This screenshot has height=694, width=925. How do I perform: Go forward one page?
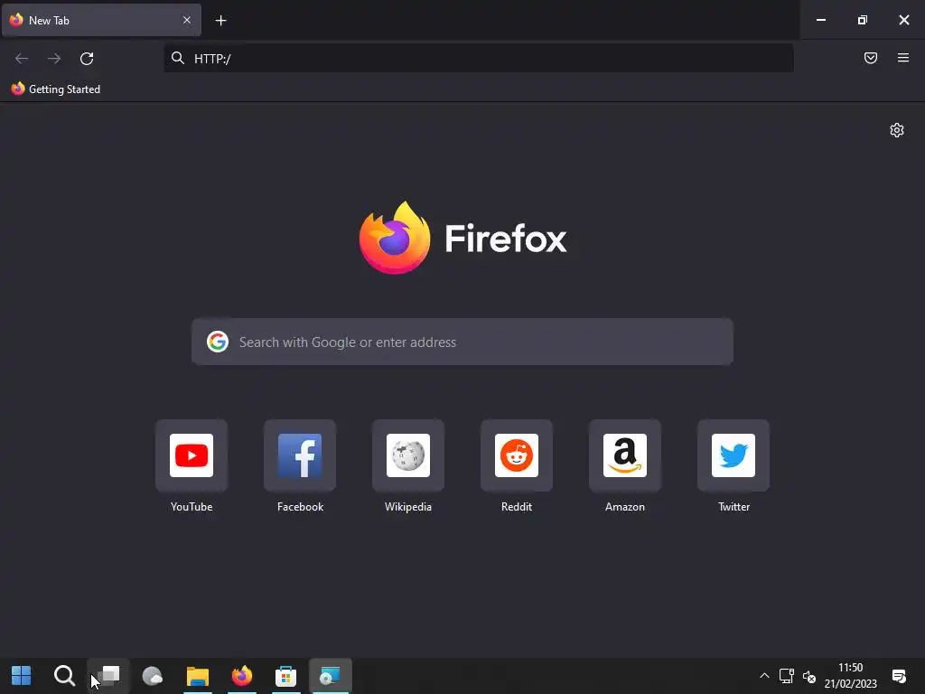click(54, 59)
